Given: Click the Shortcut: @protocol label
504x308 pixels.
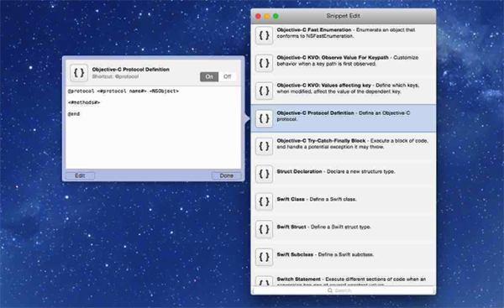Looking at the screenshot, I should pyautogui.click(x=115, y=76).
